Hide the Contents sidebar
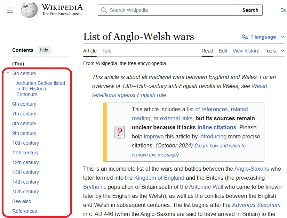The width and height of the screenshot is (287, 218). pos(44,50)
